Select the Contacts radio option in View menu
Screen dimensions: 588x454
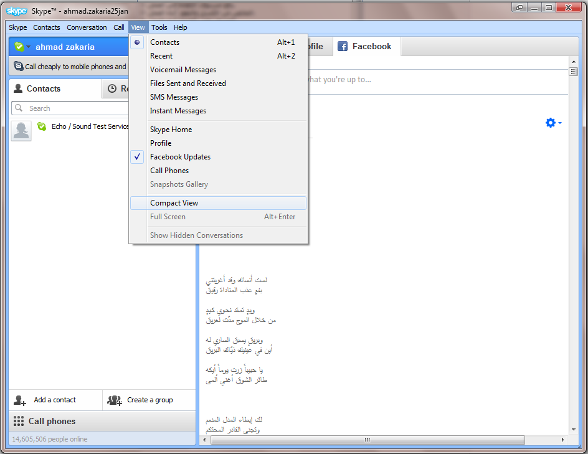tap(164, 42)
